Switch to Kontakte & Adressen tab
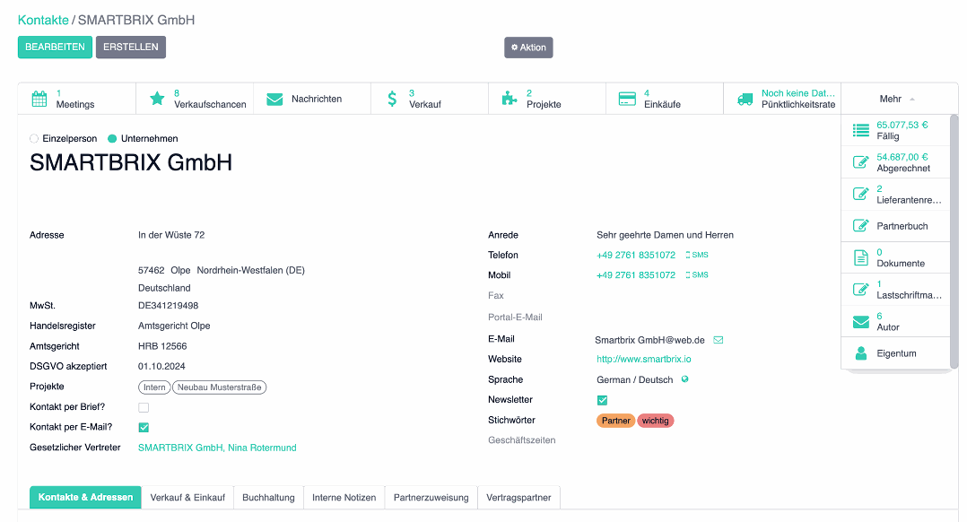Screen dimensions: 967x522 86,498
